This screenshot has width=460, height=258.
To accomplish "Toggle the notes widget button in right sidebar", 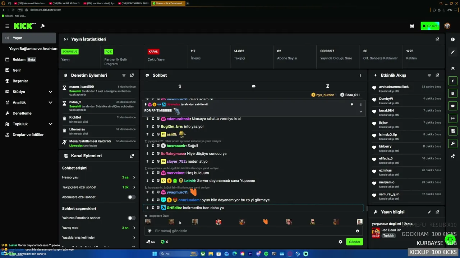I will pyautogui.click(x=453, y=94).
